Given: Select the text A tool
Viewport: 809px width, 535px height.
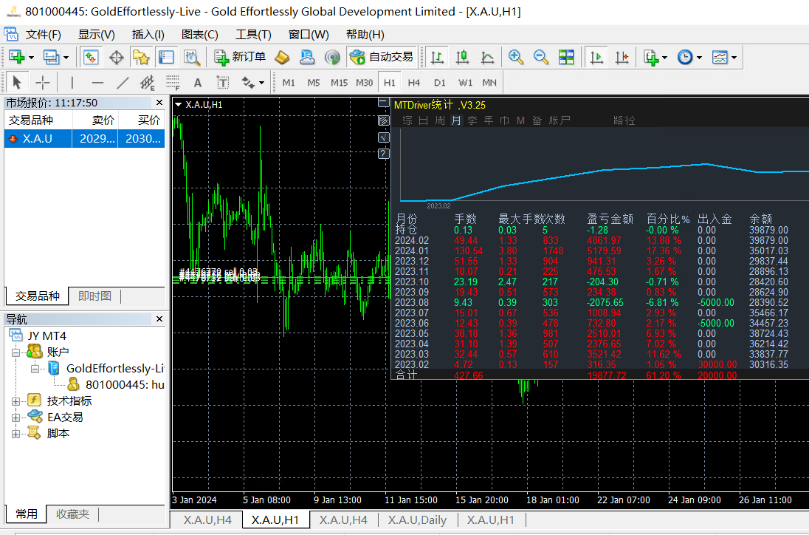Looking at the screenshot, I should [198, 83].
